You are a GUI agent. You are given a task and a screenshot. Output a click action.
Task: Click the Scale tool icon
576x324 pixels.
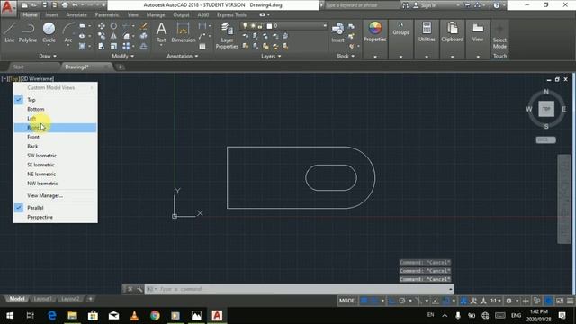click(x=114, y=46)
